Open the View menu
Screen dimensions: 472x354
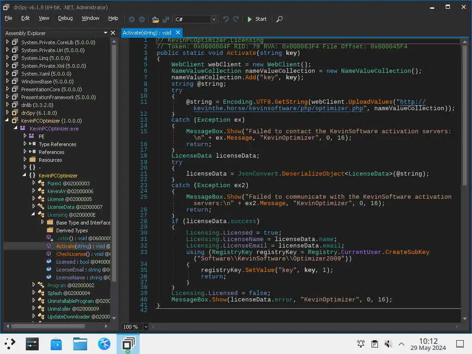click(x=44, y=18)
